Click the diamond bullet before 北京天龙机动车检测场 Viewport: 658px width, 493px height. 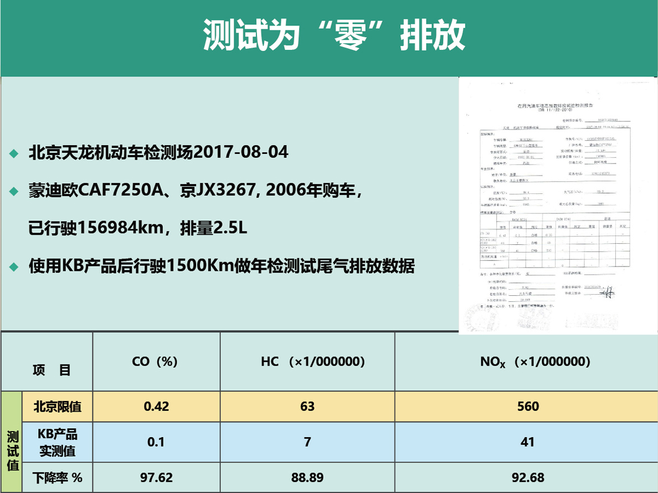[x=14, y=153]
